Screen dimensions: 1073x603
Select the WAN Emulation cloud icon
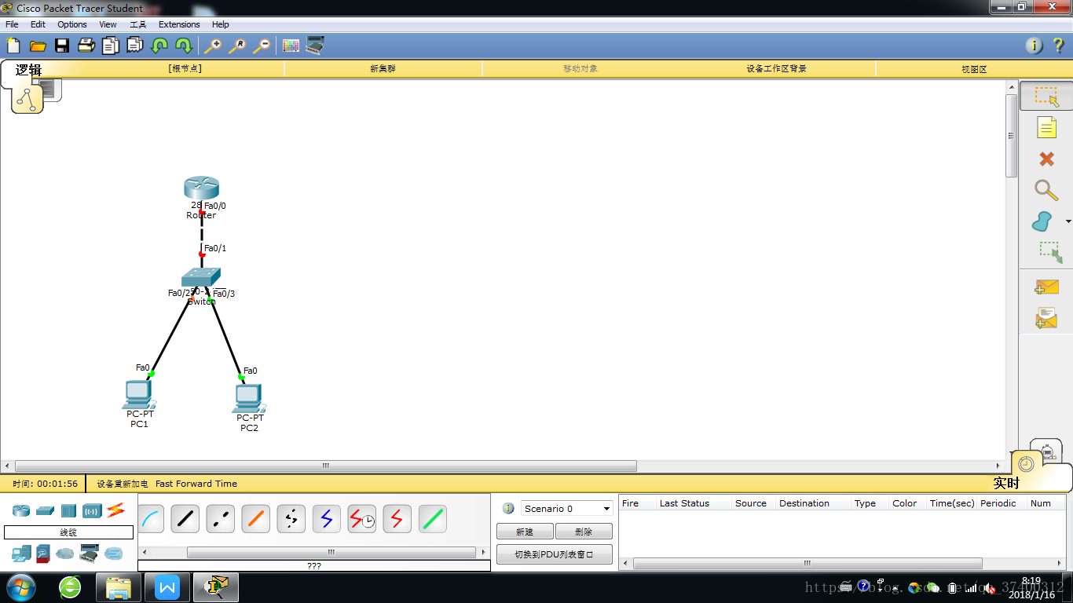(65, 553)
